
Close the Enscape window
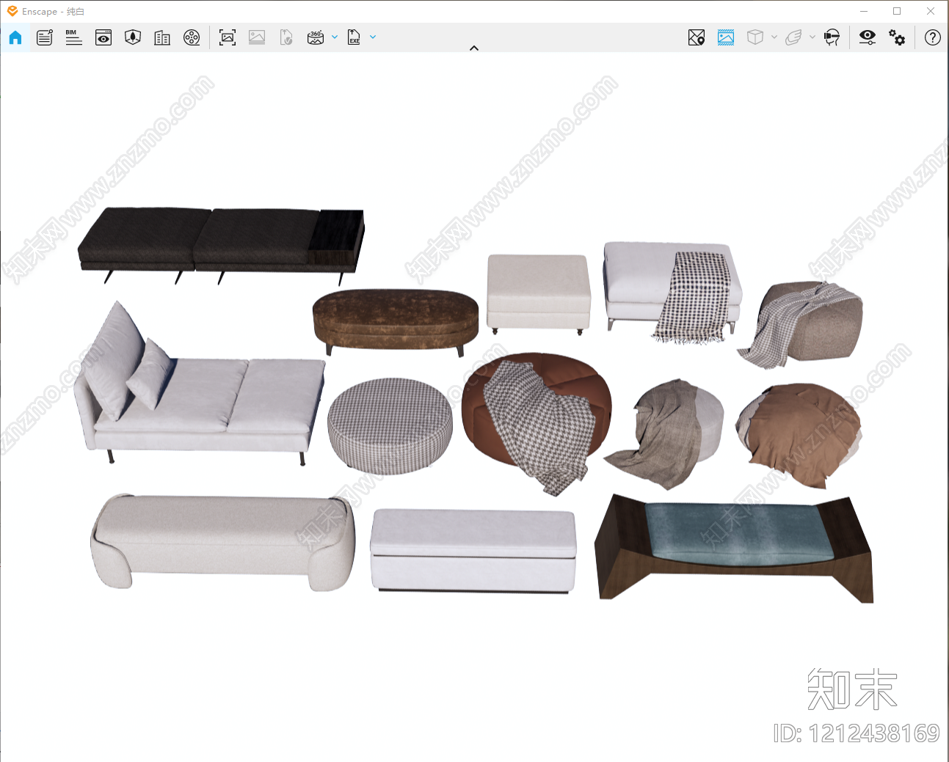[931, 11]
